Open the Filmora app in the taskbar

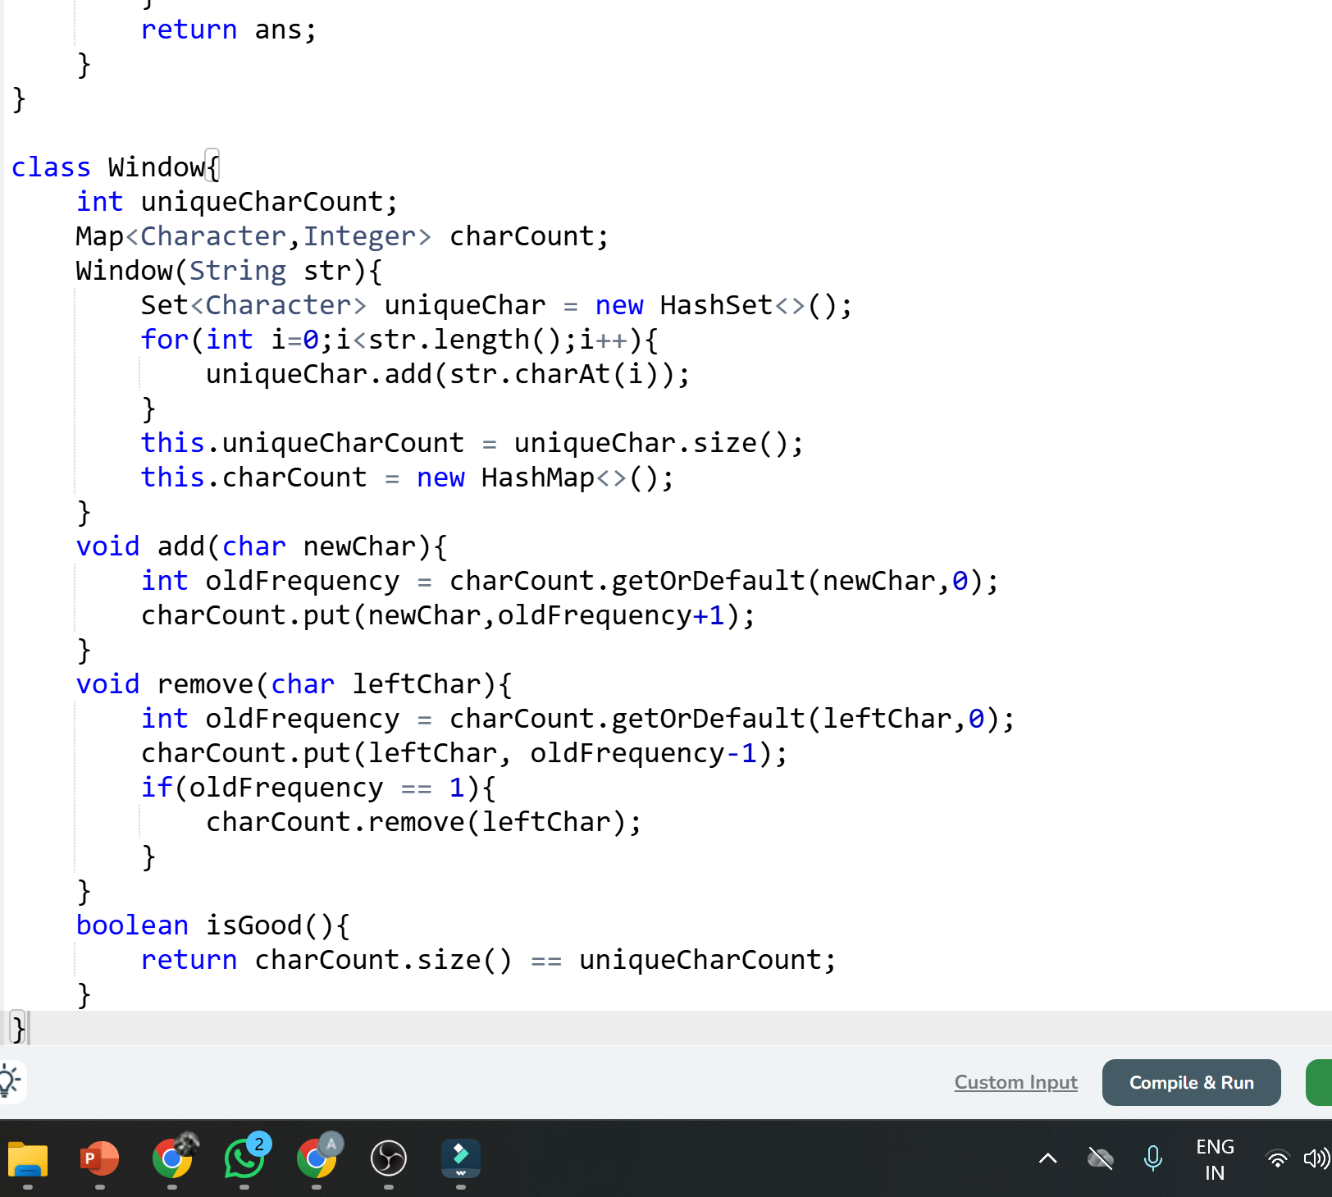pyautogui.click(x=460, y=1159)
